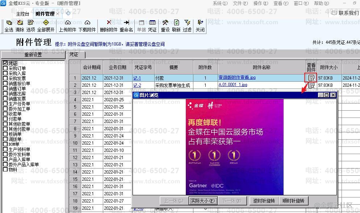Open the 帮助(H) menu

pos(322,3)
